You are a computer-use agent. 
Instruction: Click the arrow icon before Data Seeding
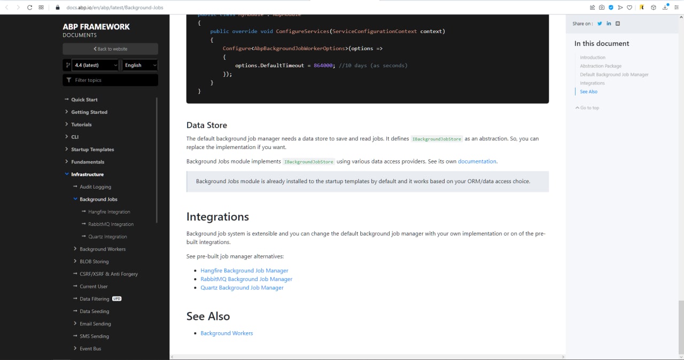(75, 311)
